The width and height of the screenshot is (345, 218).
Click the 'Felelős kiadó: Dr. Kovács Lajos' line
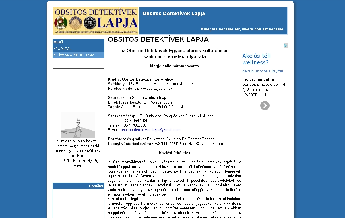coord(140,89)
